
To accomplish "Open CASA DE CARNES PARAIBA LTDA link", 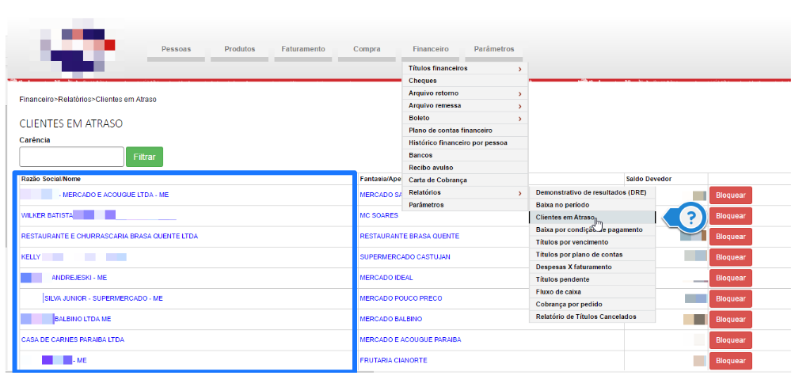I will 73,339.
